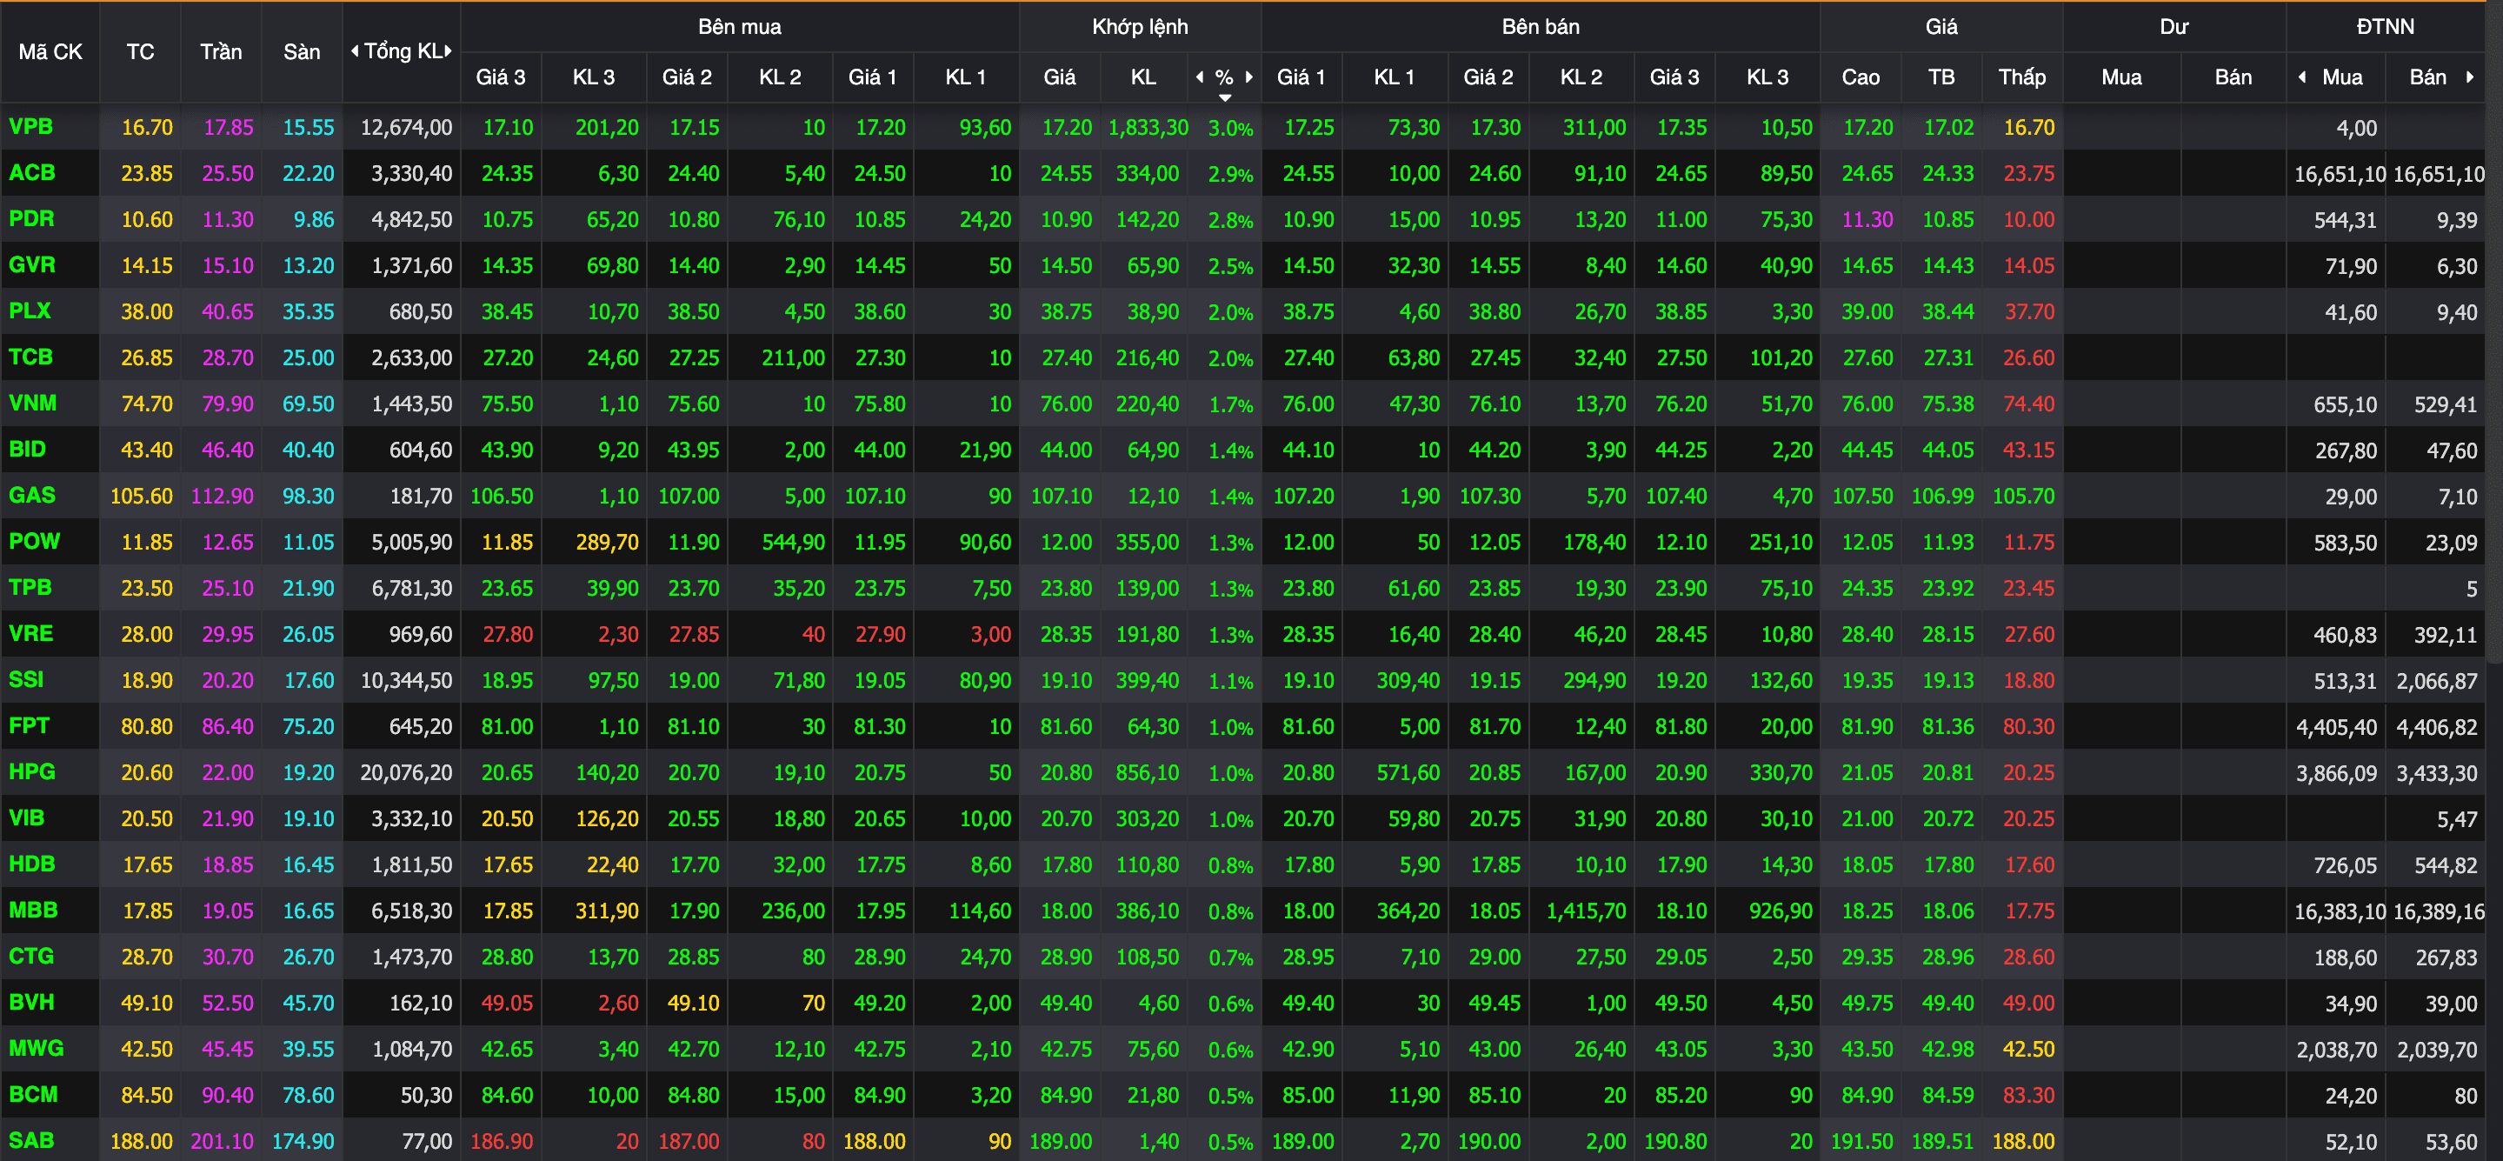
Task: Open VRE stock symbol
Action: [31, 633]
